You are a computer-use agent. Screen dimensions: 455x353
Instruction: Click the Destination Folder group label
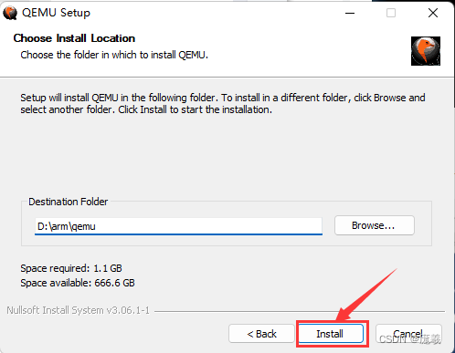pyautogui.click(x=68, y=202)
